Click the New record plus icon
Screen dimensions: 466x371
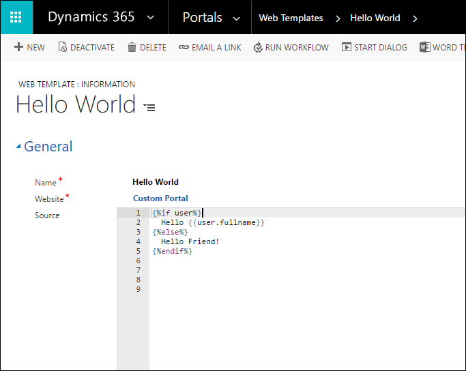pyautogui.click(x=18, y=47)
